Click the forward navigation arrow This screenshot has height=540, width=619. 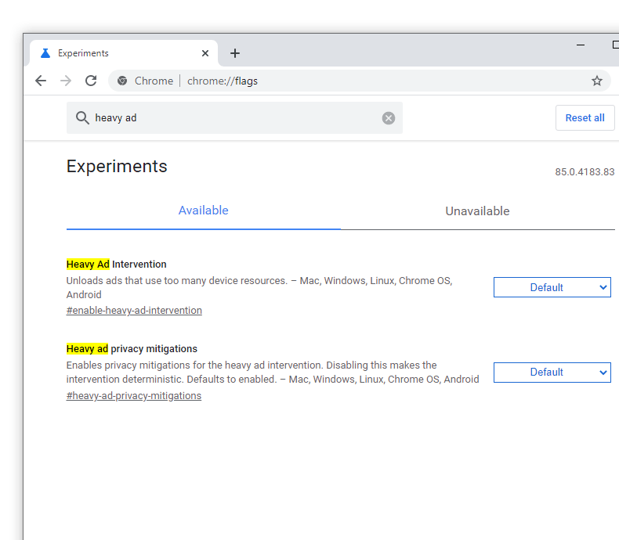tap(66, 81)
